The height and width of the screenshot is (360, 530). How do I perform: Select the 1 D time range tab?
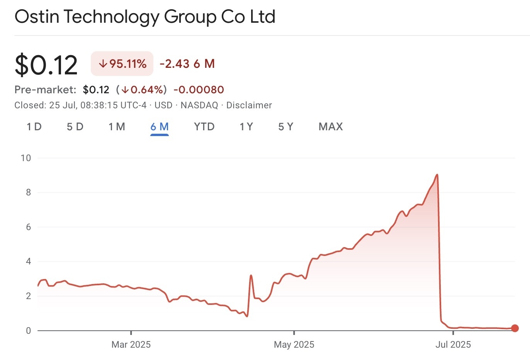[x=34, y=127]
